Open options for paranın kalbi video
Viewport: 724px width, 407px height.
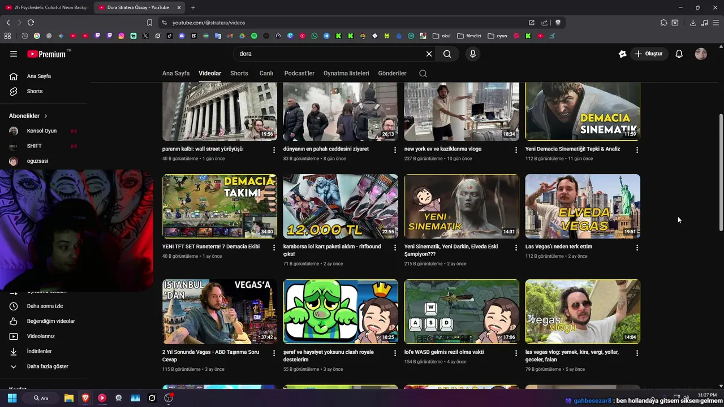coord(274,150)
